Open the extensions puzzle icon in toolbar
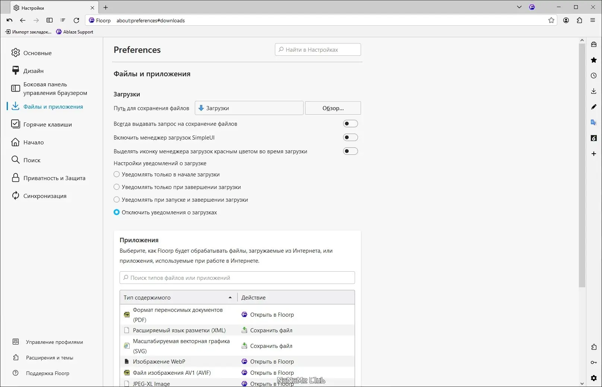Screen dimensions: 602x387 pyautogui.click(x=579, y=20)
